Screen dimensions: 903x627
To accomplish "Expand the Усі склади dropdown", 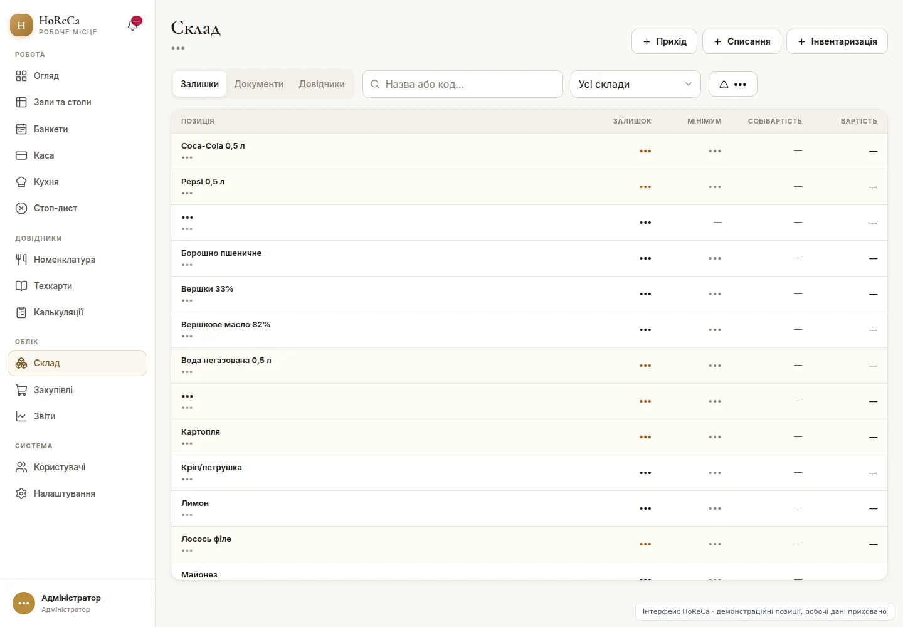I will point(636,84).
